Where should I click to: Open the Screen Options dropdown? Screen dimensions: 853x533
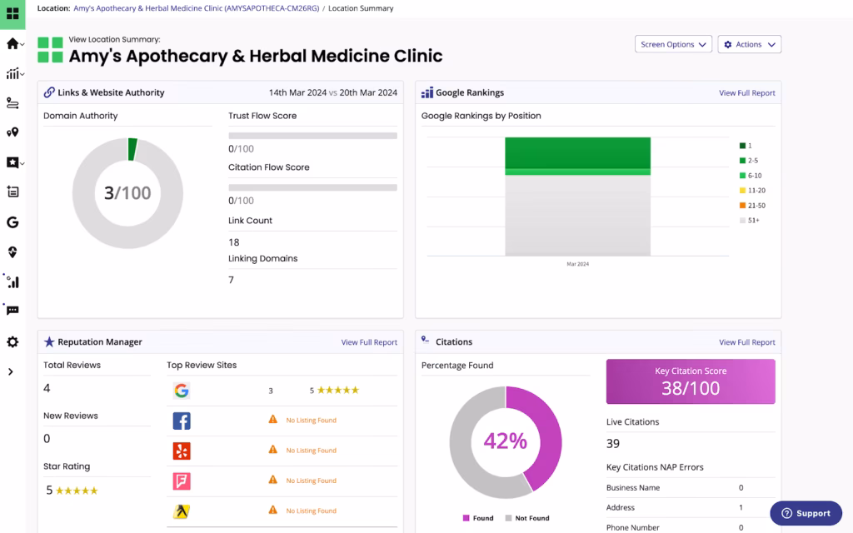[x=673, y=44]
